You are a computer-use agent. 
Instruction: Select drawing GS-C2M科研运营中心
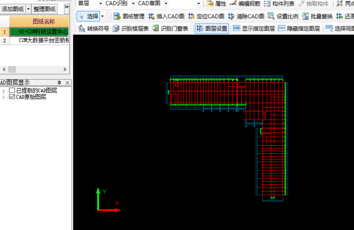point(39,32)
